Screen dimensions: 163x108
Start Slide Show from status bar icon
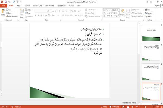pyautogui.click(x=137, y=107)
